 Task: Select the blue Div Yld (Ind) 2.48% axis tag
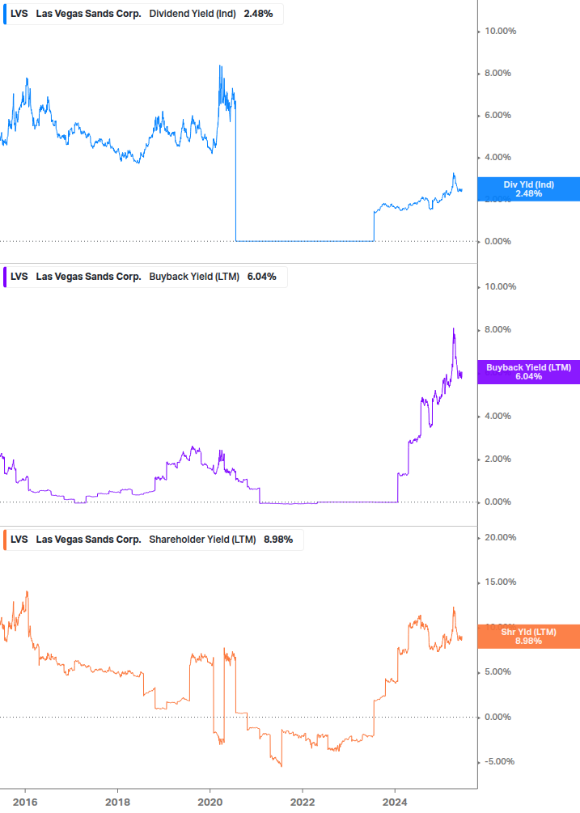pyautogui.click(x=529, y=189)
